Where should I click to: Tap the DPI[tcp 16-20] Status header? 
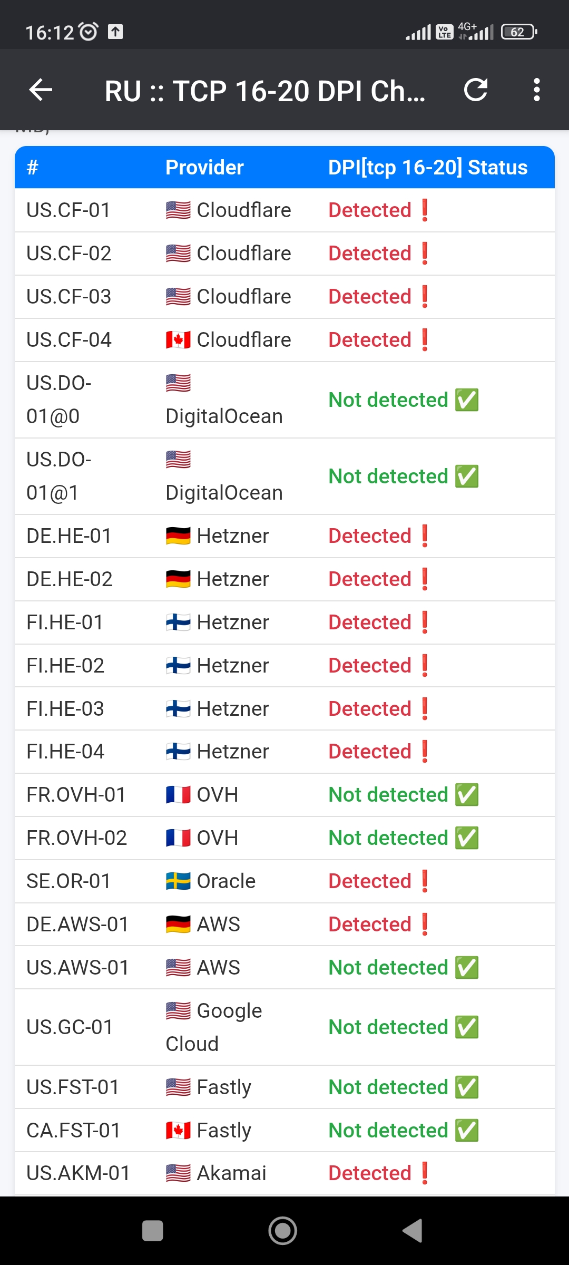coord(428,168)
